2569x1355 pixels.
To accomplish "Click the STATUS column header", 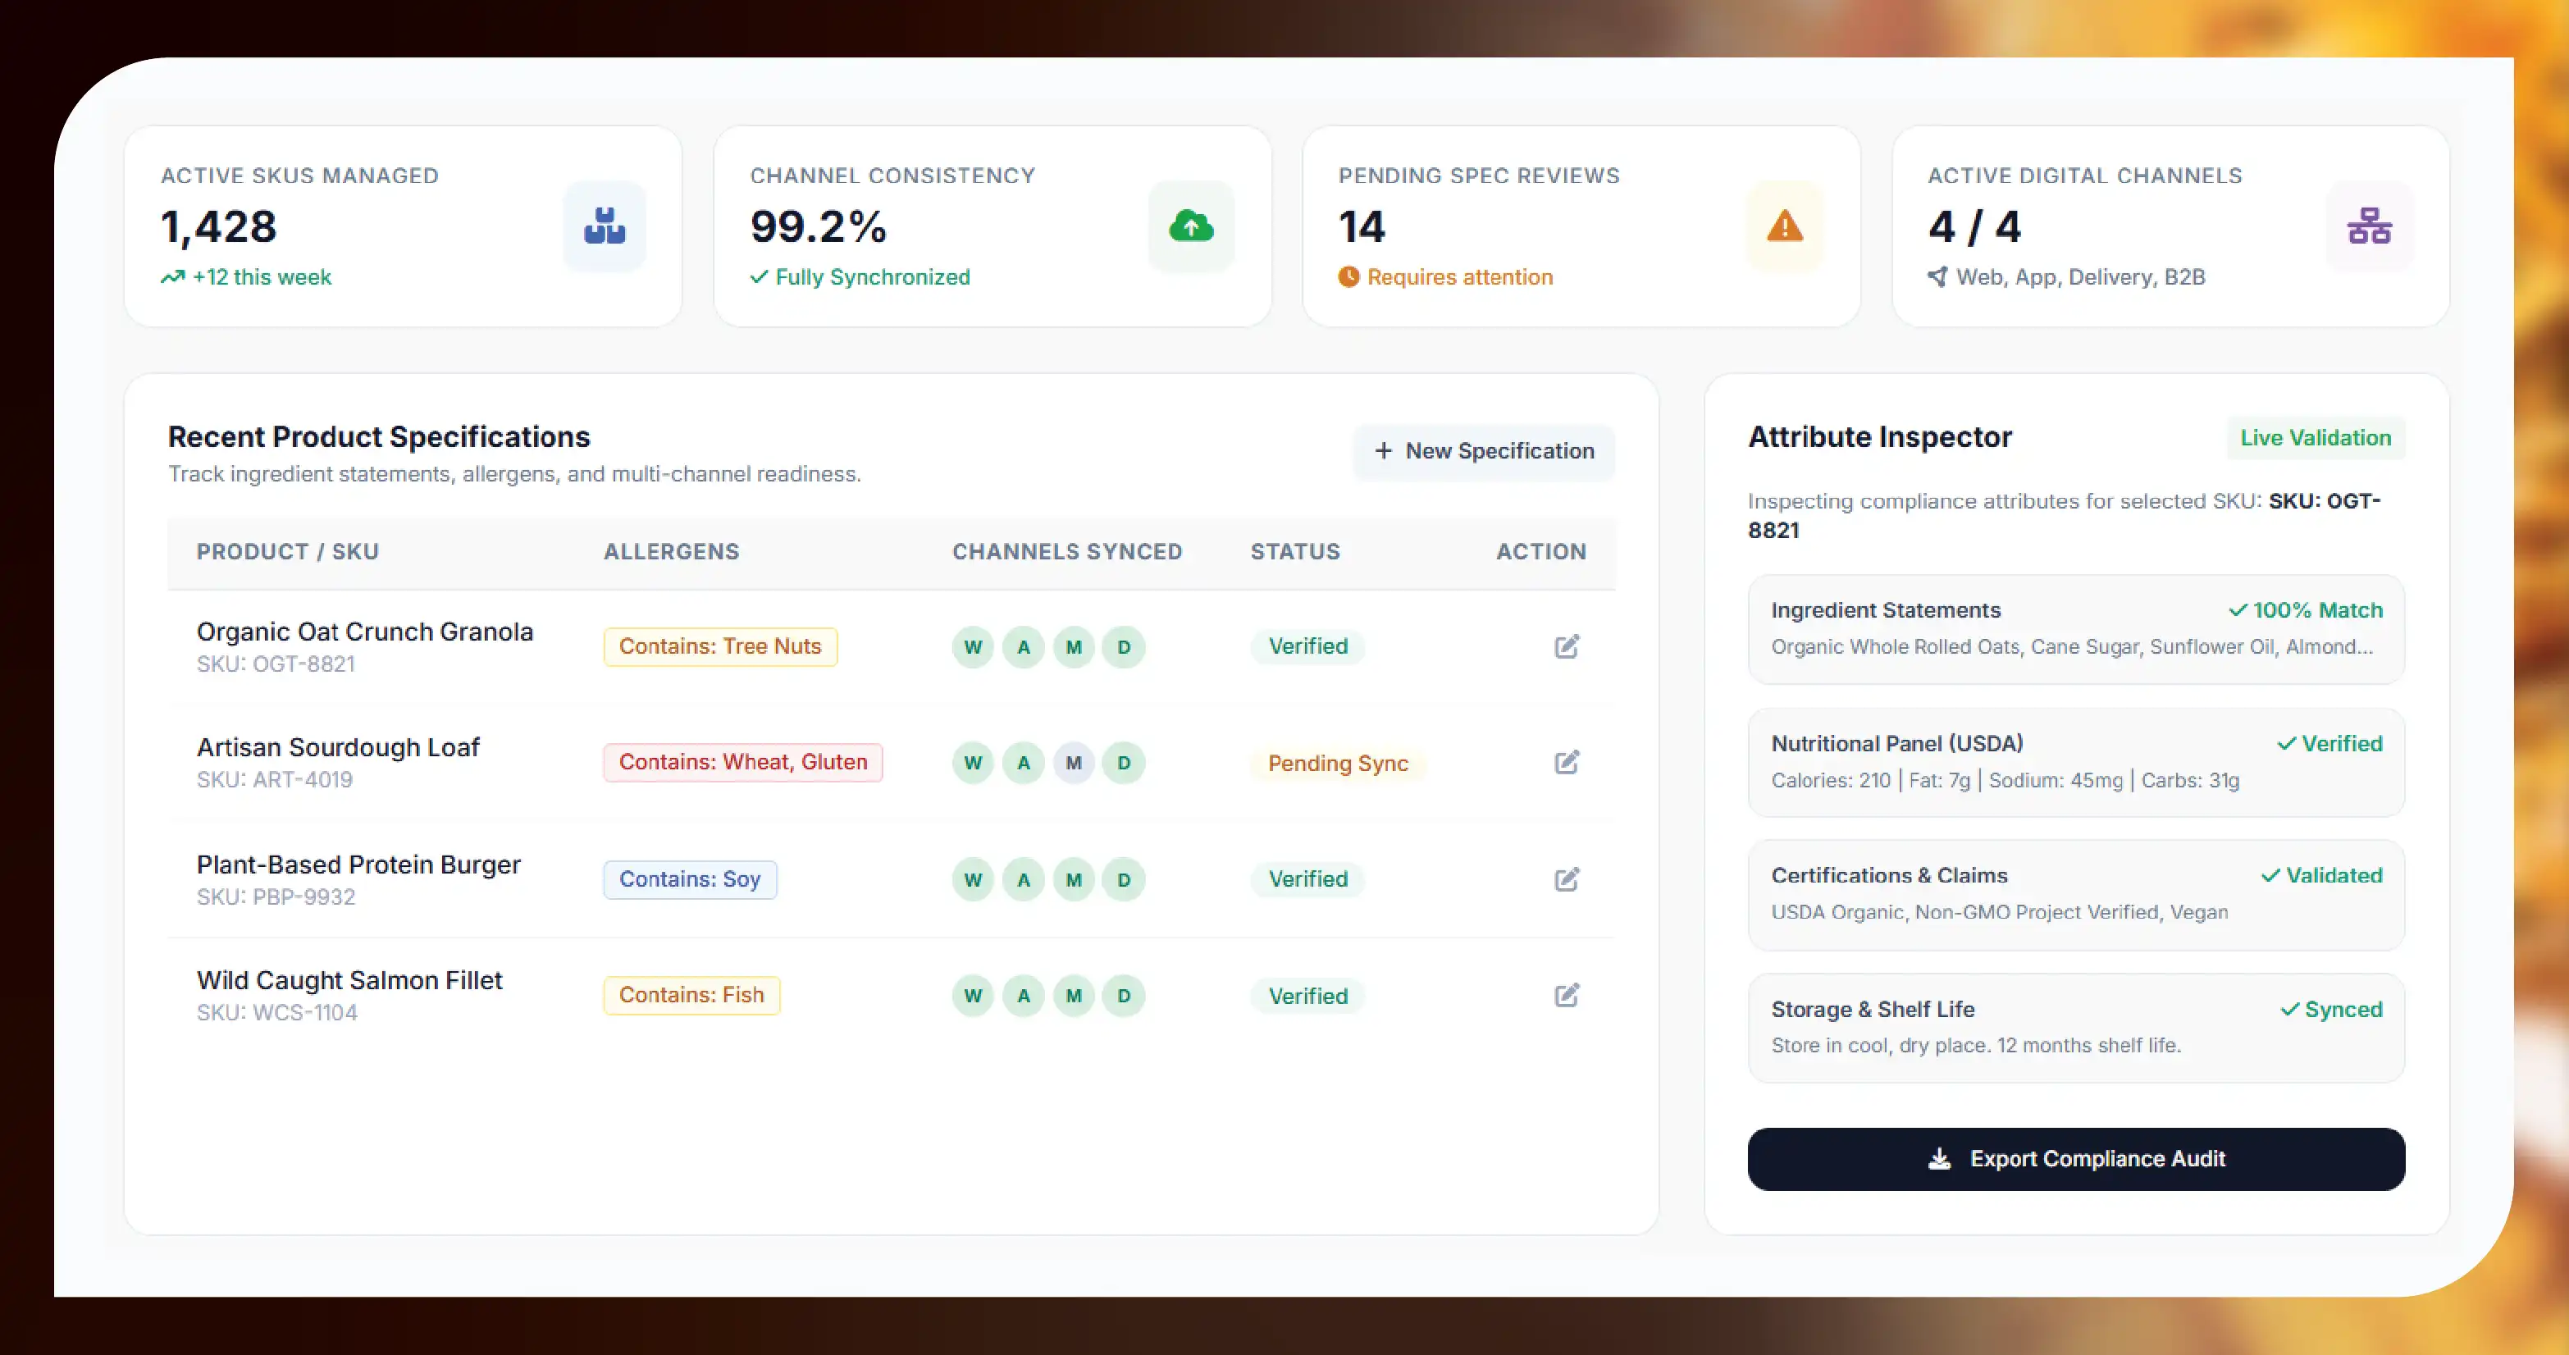I will point(1295,551).
